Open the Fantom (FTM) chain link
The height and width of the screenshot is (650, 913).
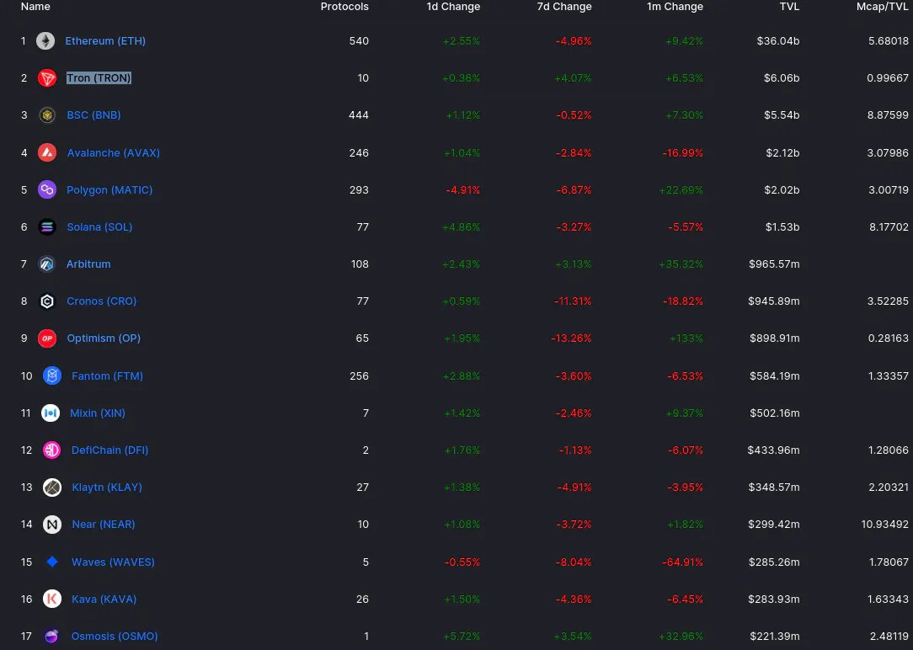[107, 376]
